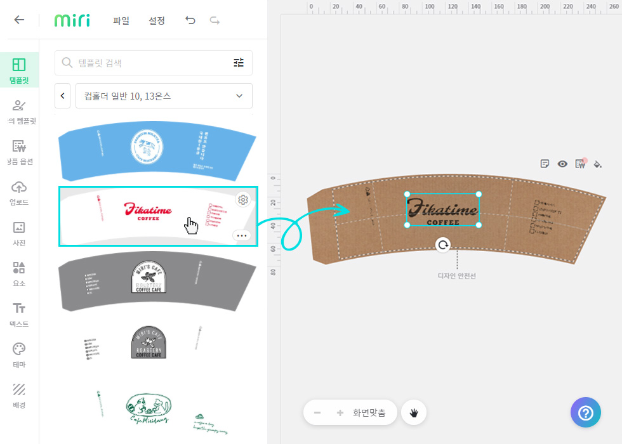The width and height of the screenshot is (622, 444).
Task: Toggle the hand pan tool
Action: [414, 413]
